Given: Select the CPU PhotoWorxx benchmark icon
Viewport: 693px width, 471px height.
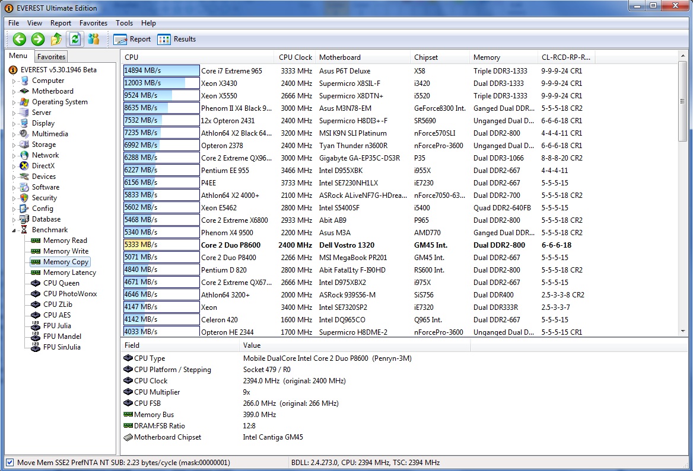Looking at the screenshot, I should pos(36,294).
